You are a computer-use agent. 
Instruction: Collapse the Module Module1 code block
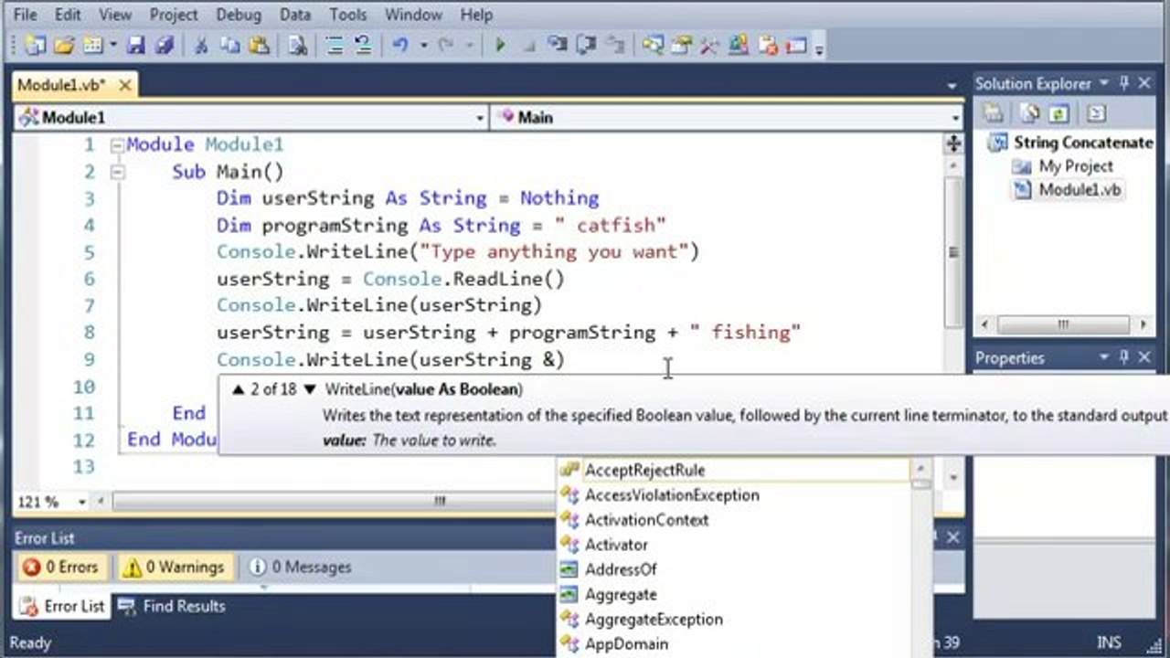116,145
